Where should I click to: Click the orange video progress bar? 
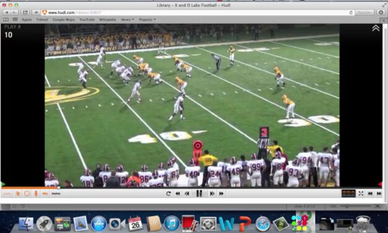coord(30,188)
